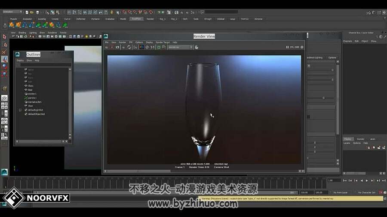Toggle the Auto Key button near timeline

[381, 193]
